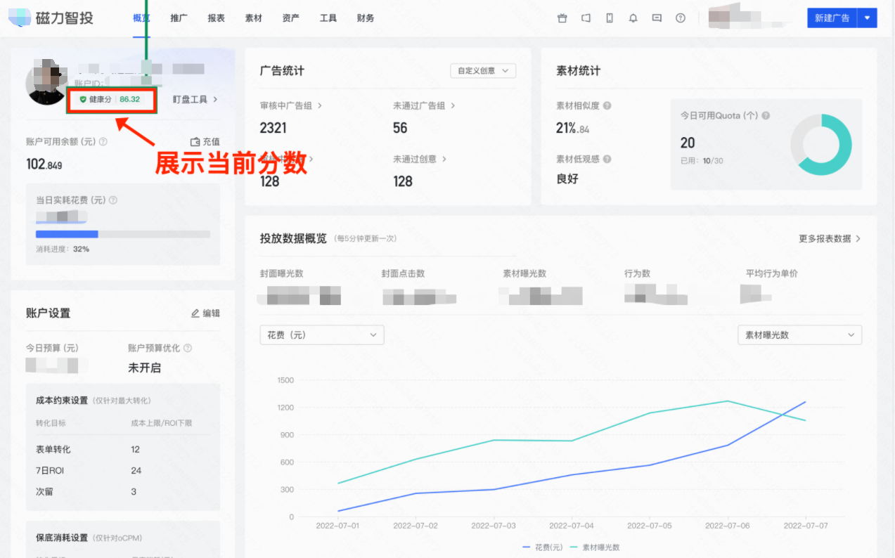Click help icon beside 素材相似度
Screen dimensions: 895x558
coord(607,105)
